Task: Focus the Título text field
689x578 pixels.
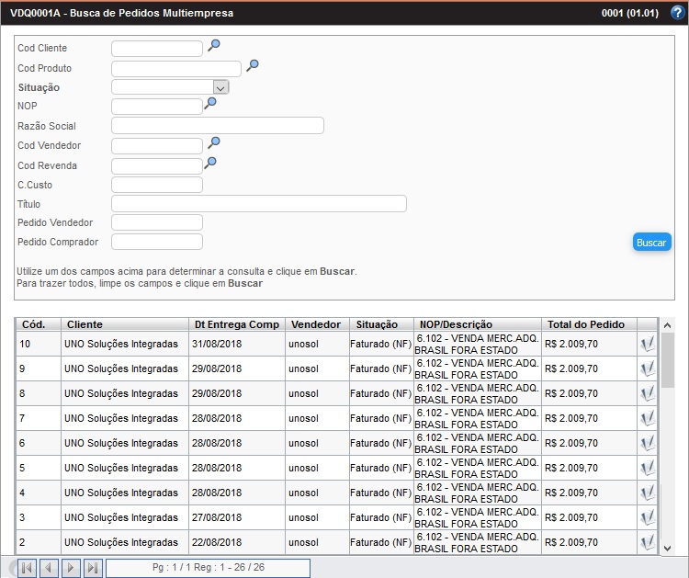Action: [258, 204]
